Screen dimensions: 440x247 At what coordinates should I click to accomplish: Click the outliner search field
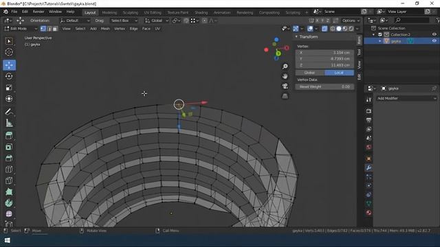click(x=412, y=20)
